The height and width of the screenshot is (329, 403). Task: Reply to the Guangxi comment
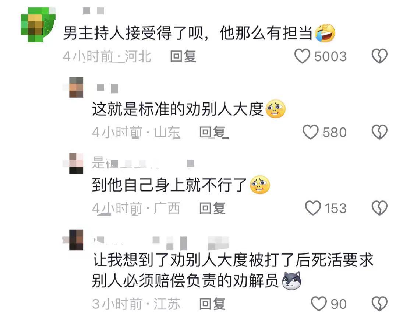click(x=213, y=208)
